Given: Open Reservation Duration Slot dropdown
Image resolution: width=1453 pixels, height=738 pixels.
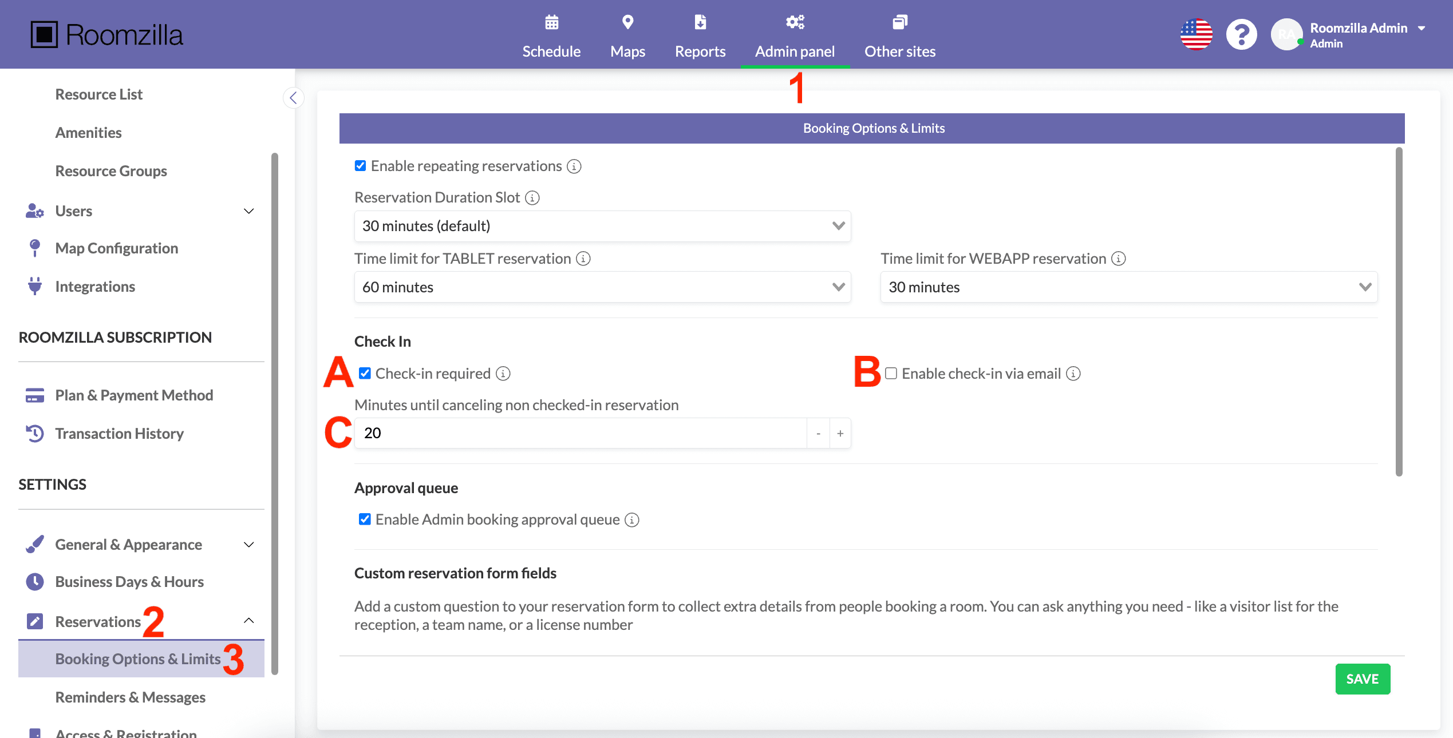Looking at the screenshot, I should [602, 226].
